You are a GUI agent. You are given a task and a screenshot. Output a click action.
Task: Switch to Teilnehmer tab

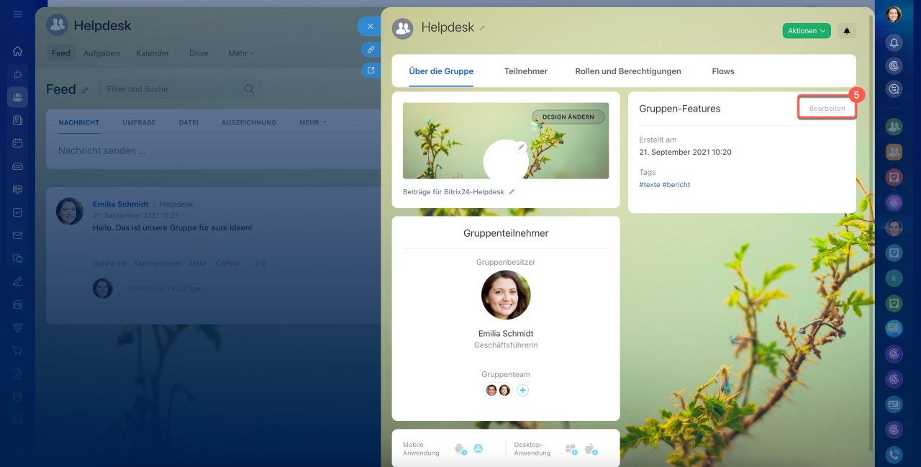coord(526,71)
